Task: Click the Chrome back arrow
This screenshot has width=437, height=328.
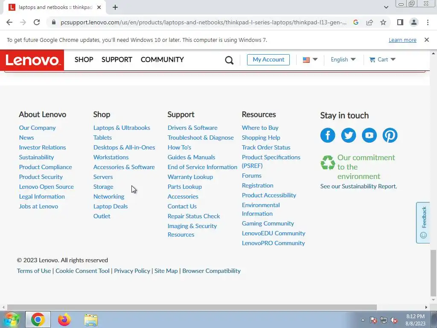Action: 9,22
